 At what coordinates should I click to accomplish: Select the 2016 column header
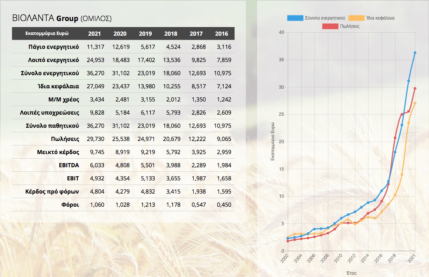tap(221, 34)
